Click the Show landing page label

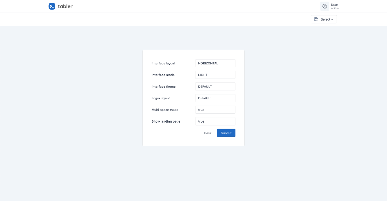(166, 121)
